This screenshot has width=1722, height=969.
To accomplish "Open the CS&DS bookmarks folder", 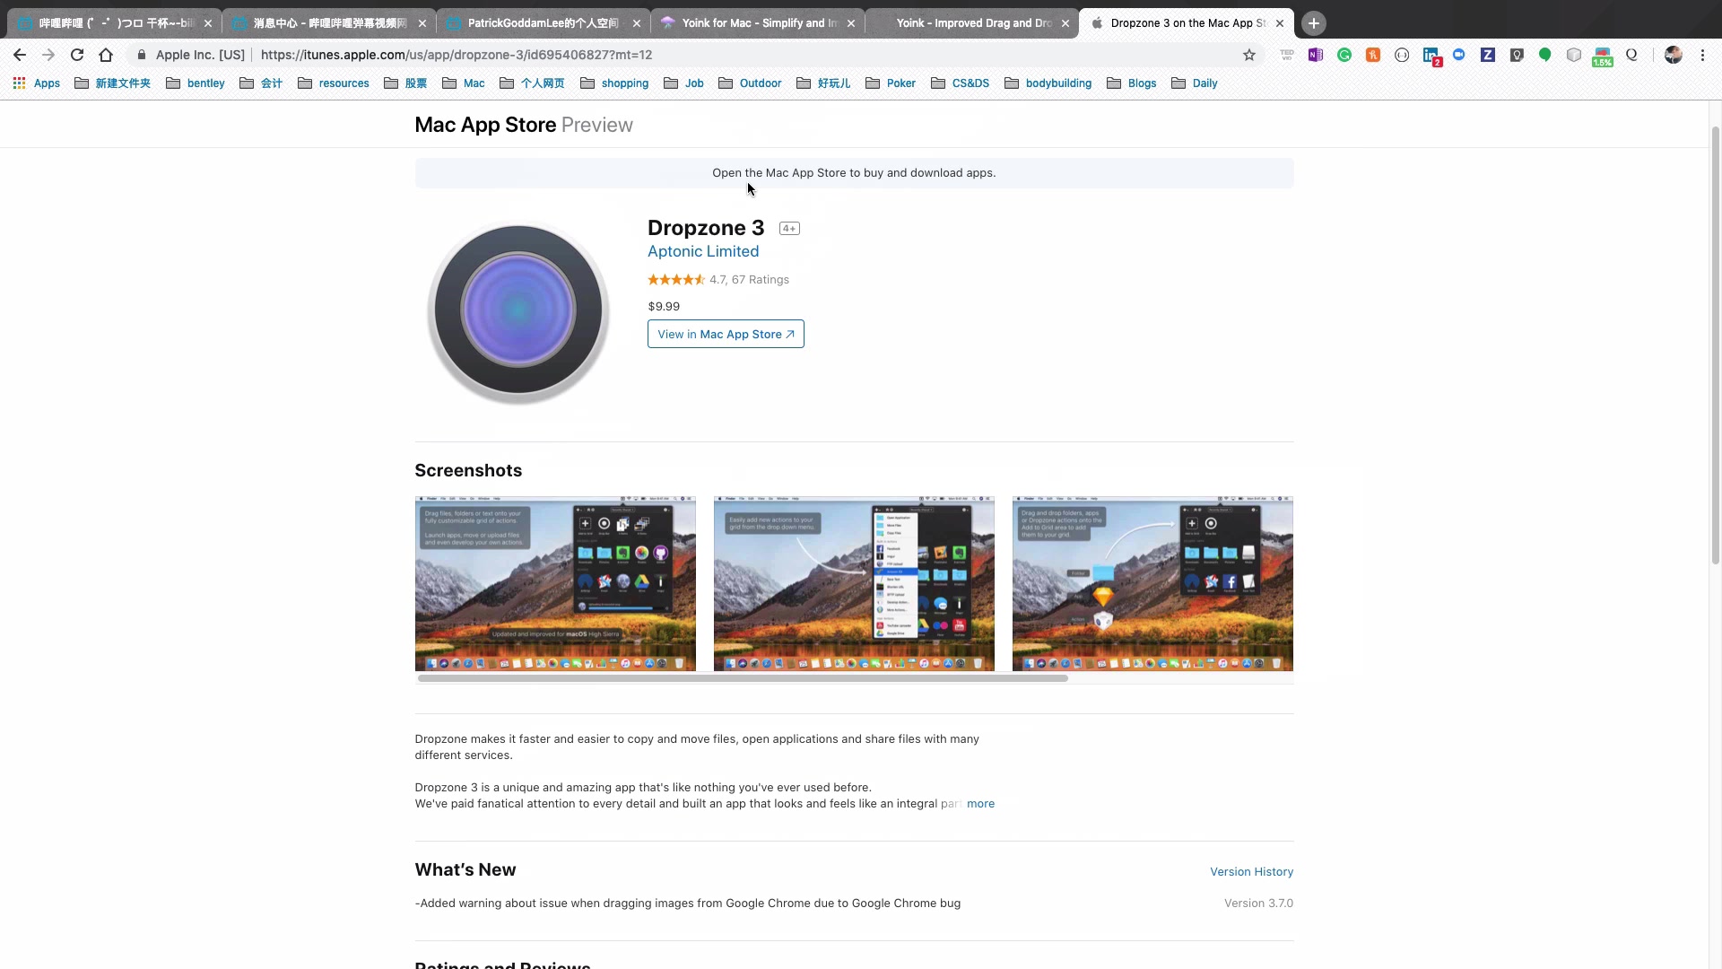I will pyautogui.click(x=960, y=83).
